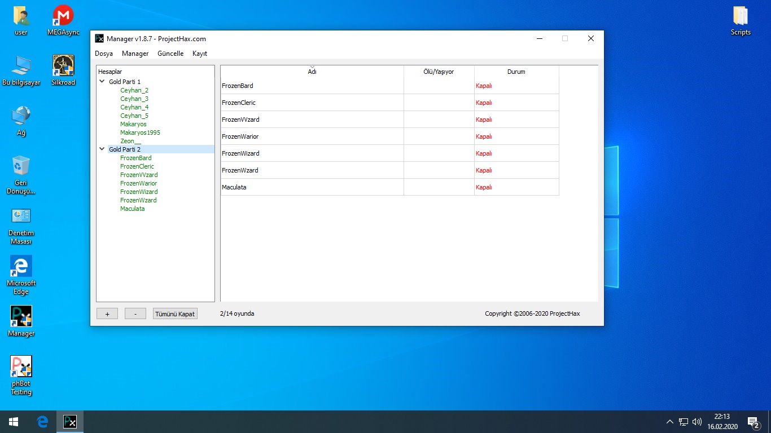Click the Manager app icon in taskbar
Viewport: 771px width, 433px height.
tap(70, 422)
